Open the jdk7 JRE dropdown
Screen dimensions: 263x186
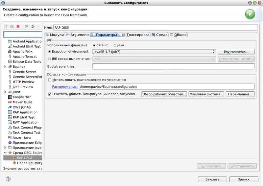154,59
